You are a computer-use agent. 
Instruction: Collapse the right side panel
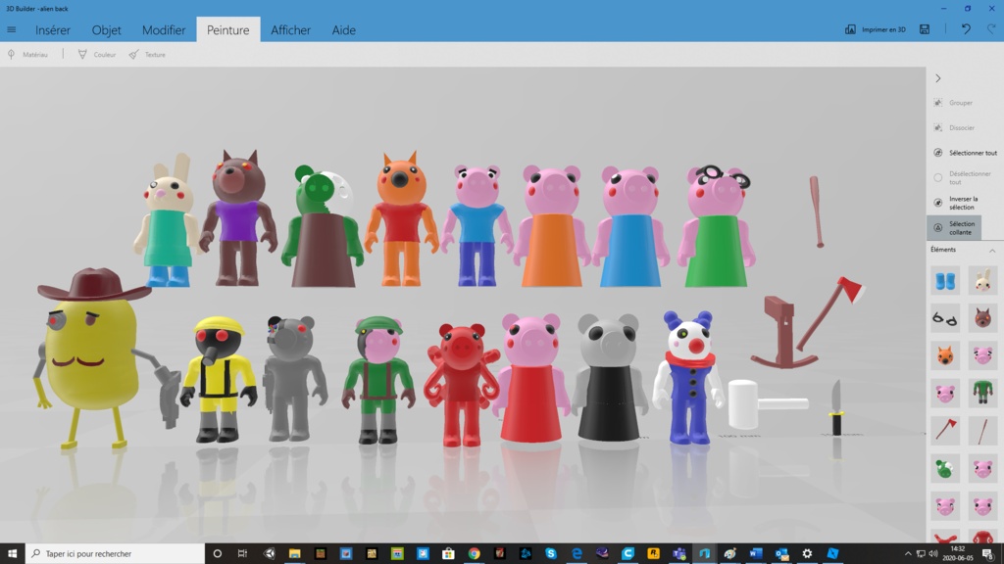pyautogui.click(x=938, y=78)
